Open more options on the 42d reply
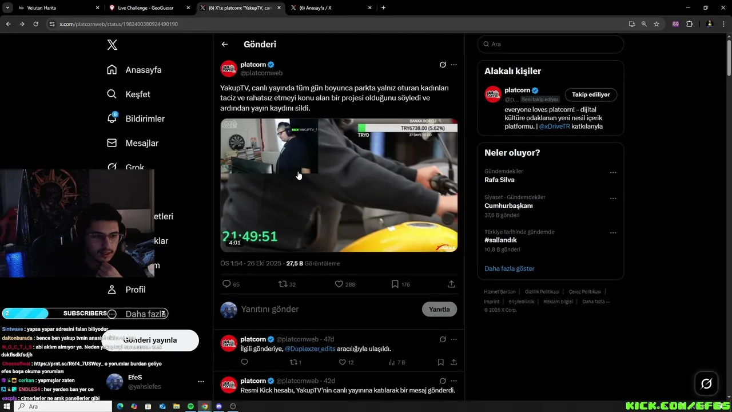 coord(453,381)
